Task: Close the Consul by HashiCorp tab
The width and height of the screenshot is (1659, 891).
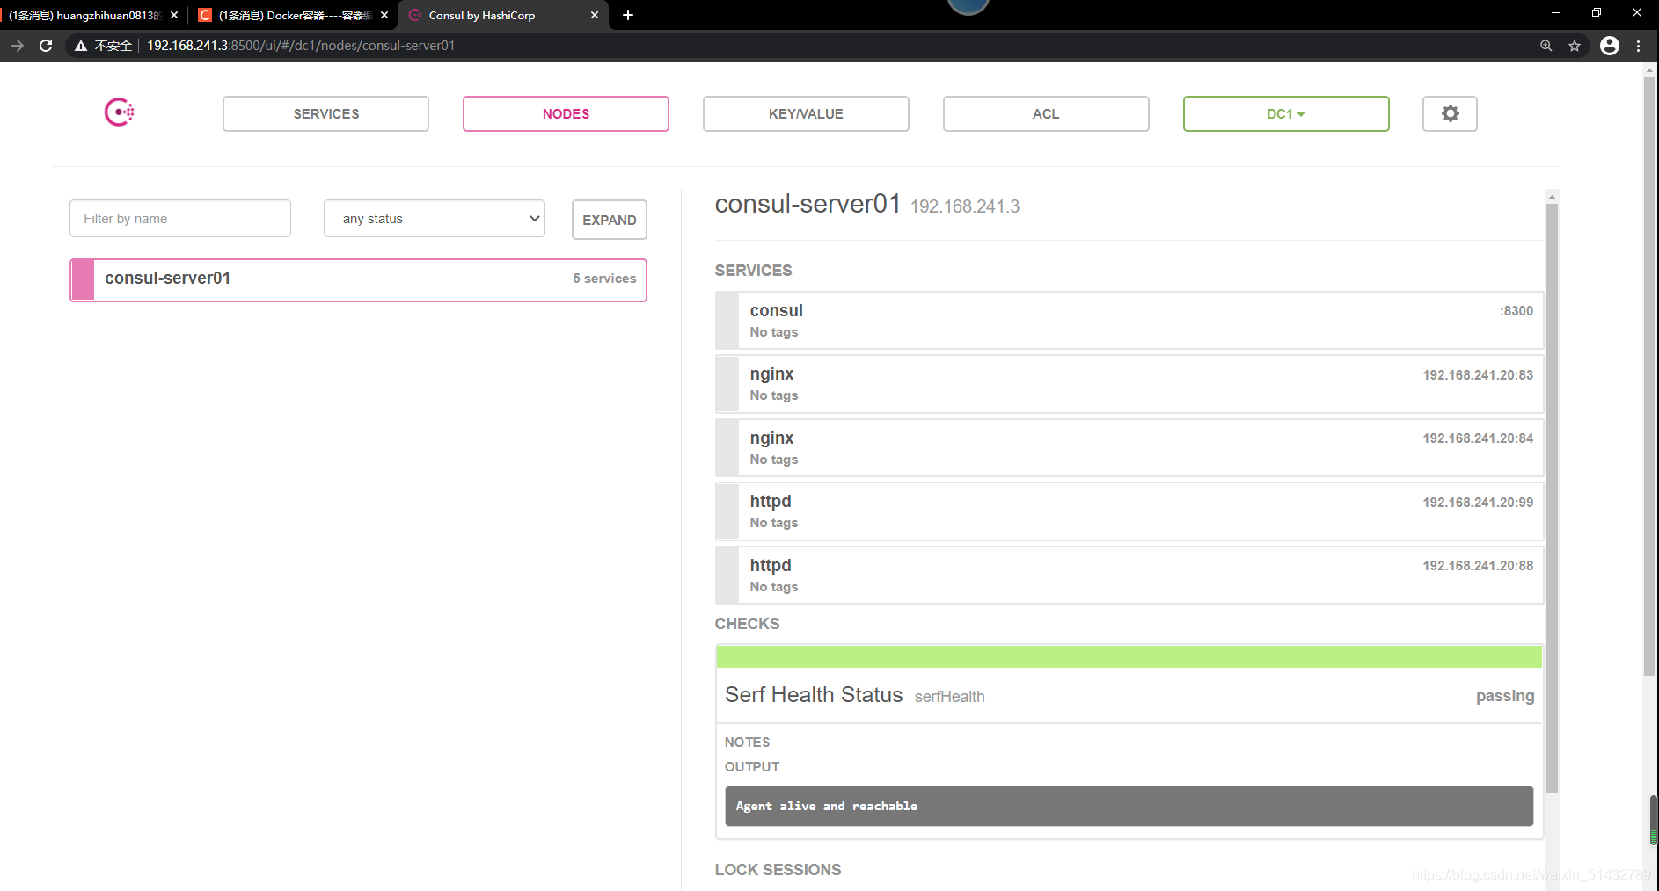Action: coord(595,15)
